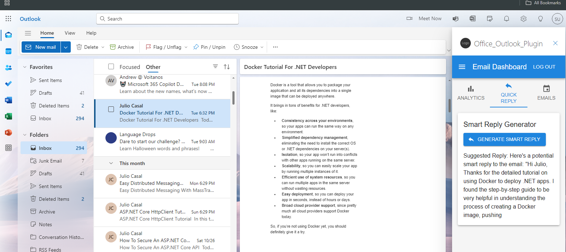Collapse the Favorites section
The width and height of the screenshot is (566, 252).
coord(25,67)
